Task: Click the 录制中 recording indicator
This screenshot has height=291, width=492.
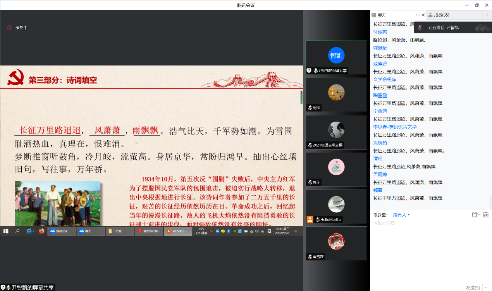Action: (x=17, y=28)
